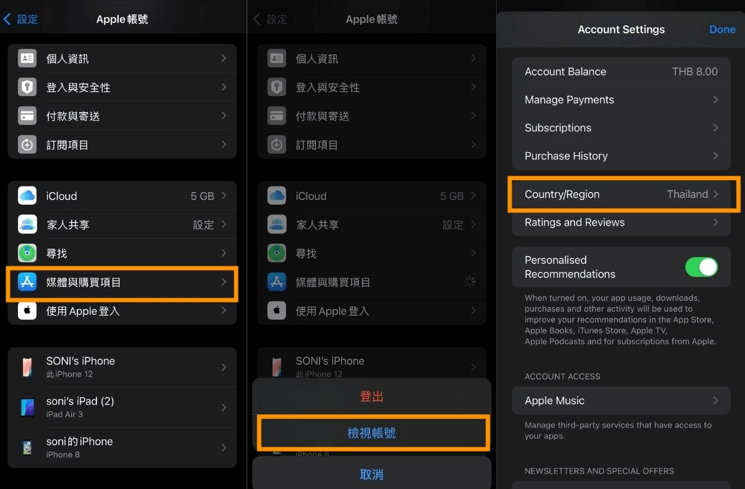Tap the Thailand region value
745x489 pixels.
pyautogui.click(x=687, y=194)
